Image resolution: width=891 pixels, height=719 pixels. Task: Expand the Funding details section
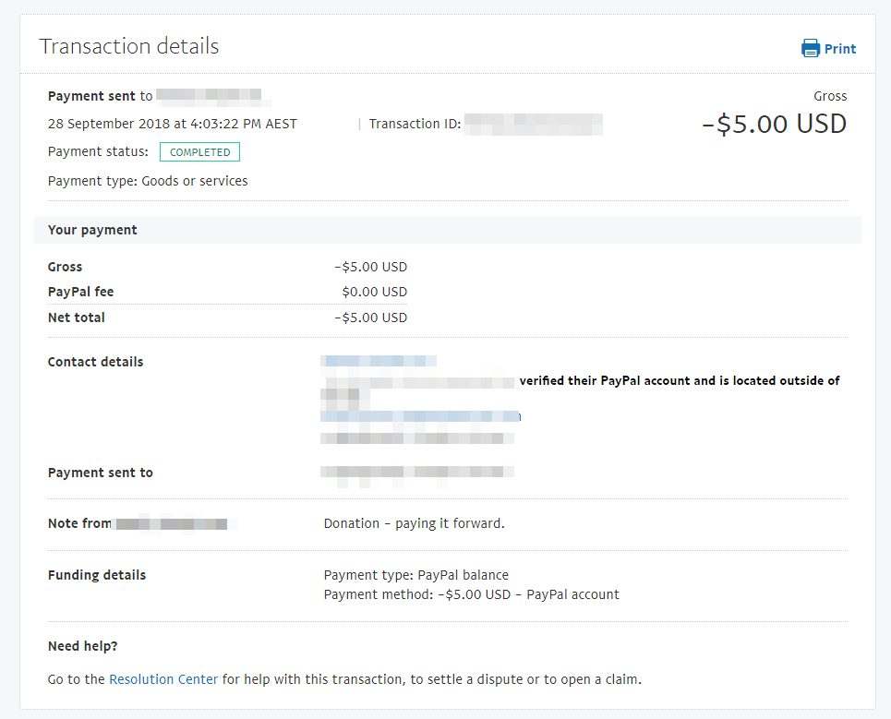click(x=96, y=574)
